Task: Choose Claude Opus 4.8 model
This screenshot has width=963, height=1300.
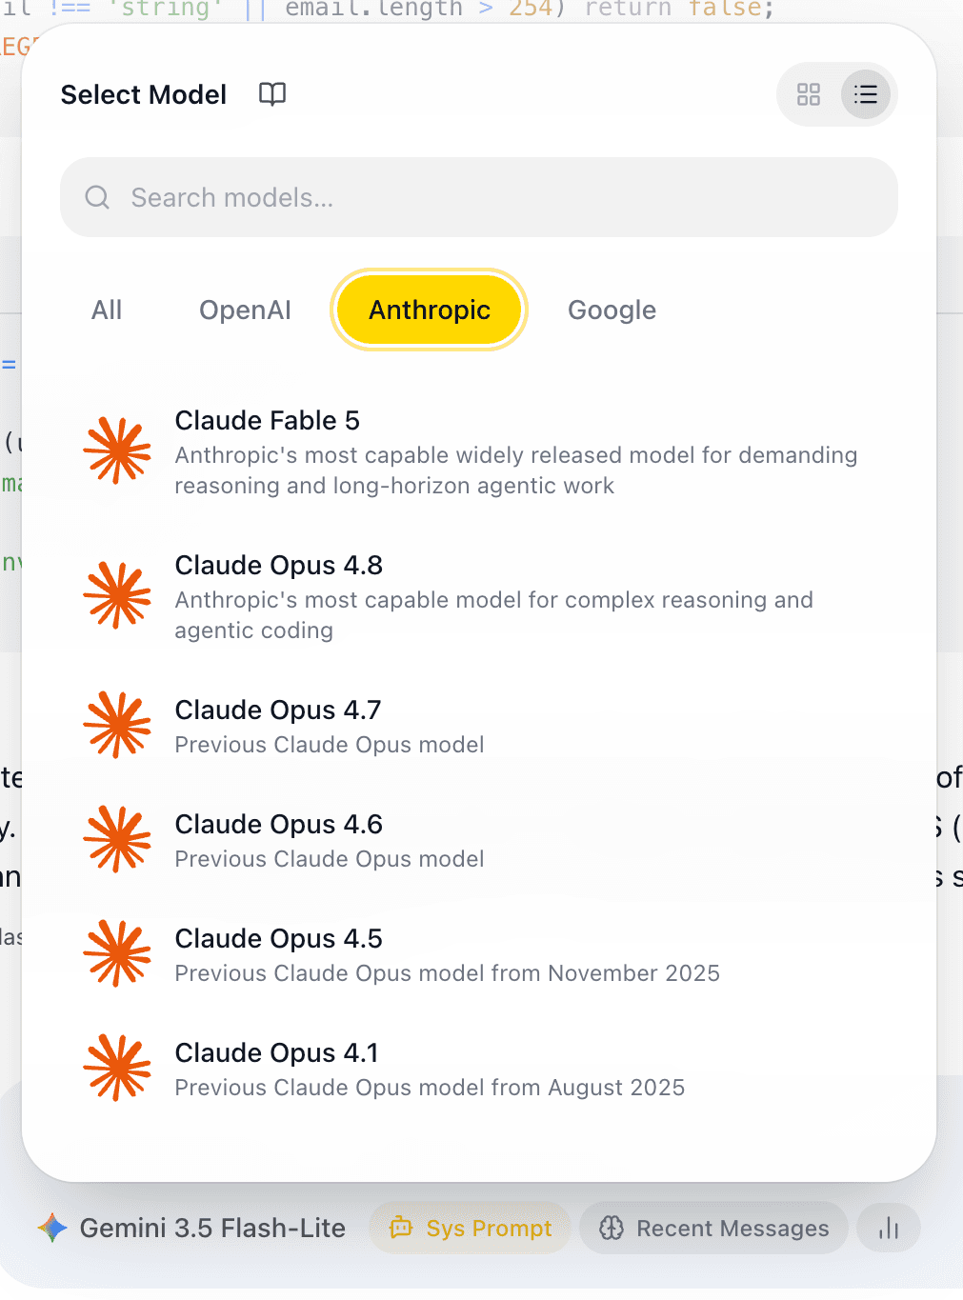Action: pos(479,597)
